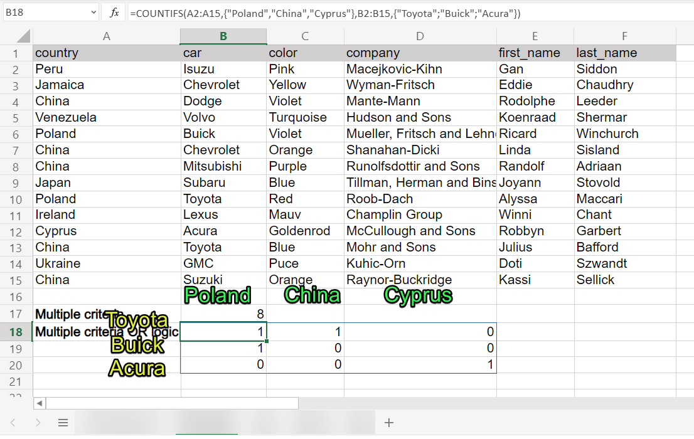This screenshot has width=694, height=439.
Task: Select column B header
Action: (x=223, y=36)
